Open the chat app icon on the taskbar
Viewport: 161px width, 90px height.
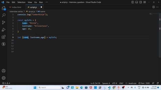point(68,87)
